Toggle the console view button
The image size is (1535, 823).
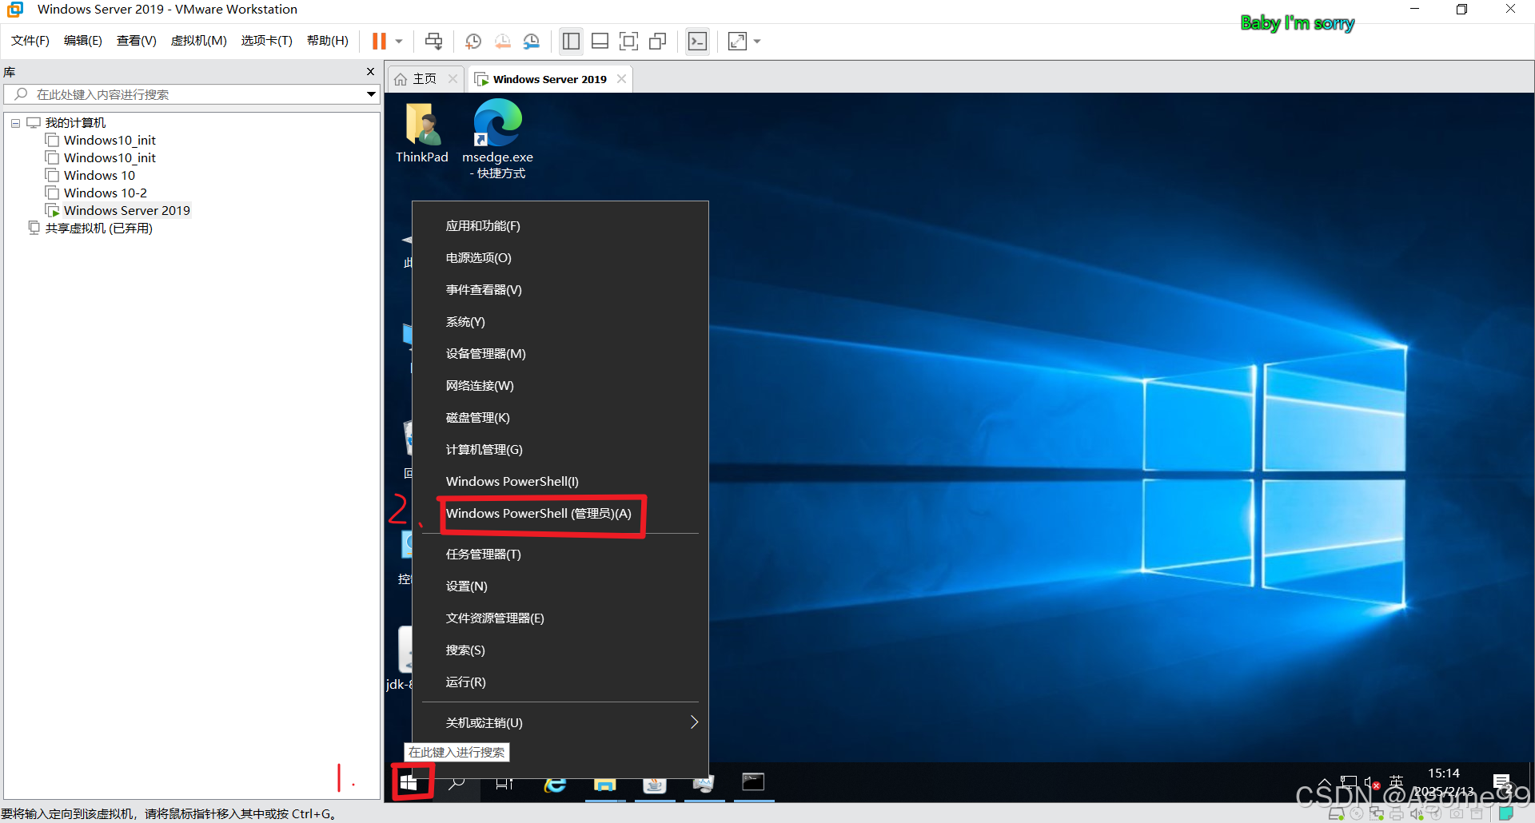(x=698, y=41)
